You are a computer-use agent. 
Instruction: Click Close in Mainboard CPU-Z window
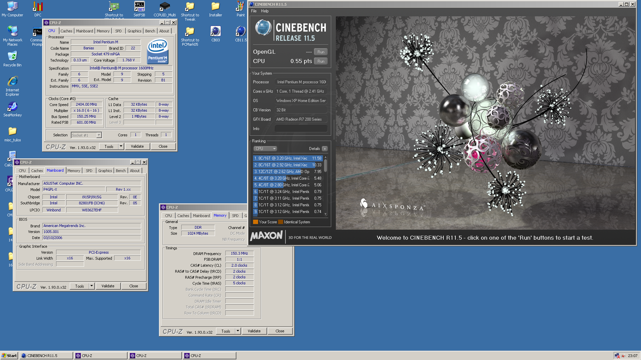pyautogui.click(x=134, y=286)
